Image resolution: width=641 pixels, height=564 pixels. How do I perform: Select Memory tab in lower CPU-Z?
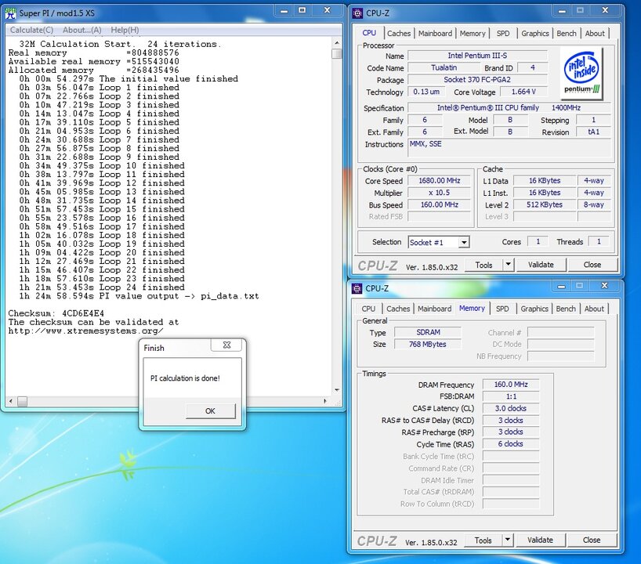[x=472, y=308]
